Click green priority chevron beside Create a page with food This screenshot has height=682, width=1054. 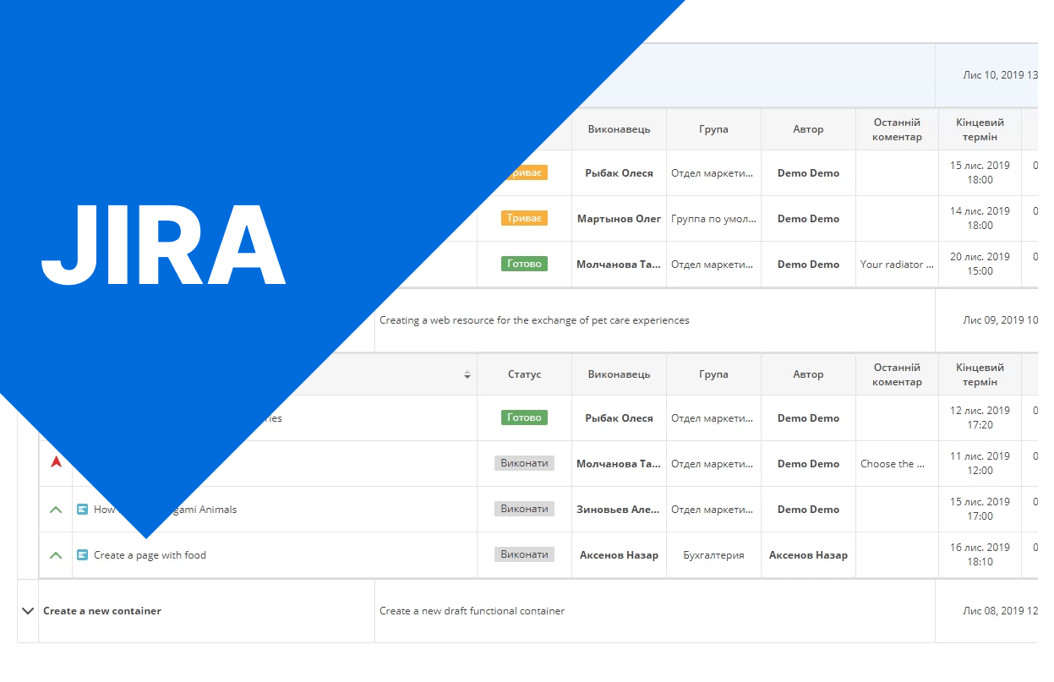coord(56,555)
